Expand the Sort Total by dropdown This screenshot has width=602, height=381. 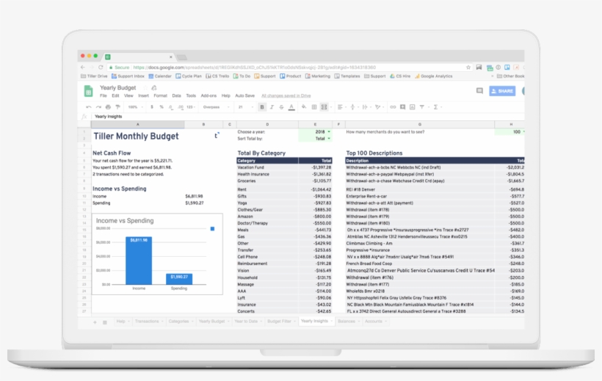click(328, 138)
